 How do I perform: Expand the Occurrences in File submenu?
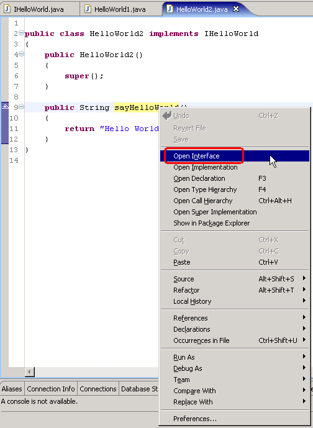tap(235, 340)
